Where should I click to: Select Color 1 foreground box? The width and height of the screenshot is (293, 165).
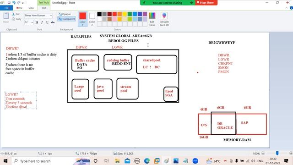point(82,19)
